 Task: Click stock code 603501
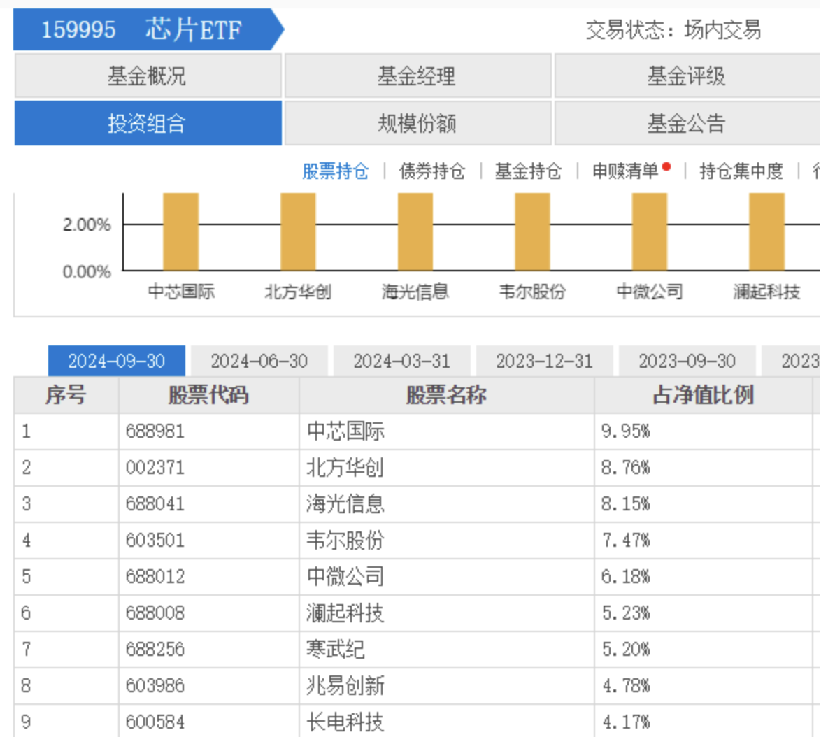point(155,541)
